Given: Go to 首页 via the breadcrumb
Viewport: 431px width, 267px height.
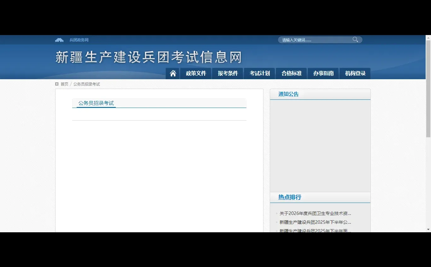Looking at the screenshot, I should 64,84.
